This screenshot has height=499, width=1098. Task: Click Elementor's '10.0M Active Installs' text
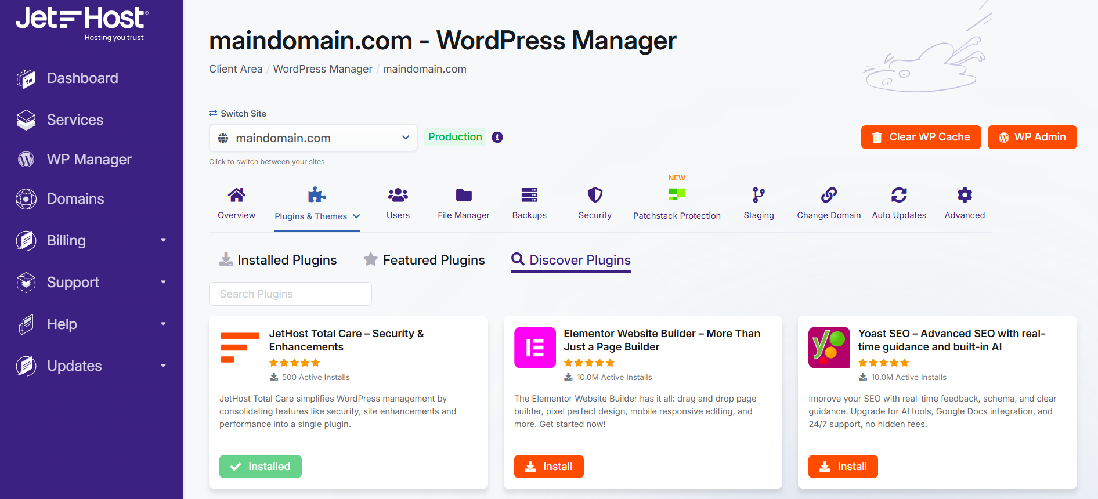pos(614,377)
